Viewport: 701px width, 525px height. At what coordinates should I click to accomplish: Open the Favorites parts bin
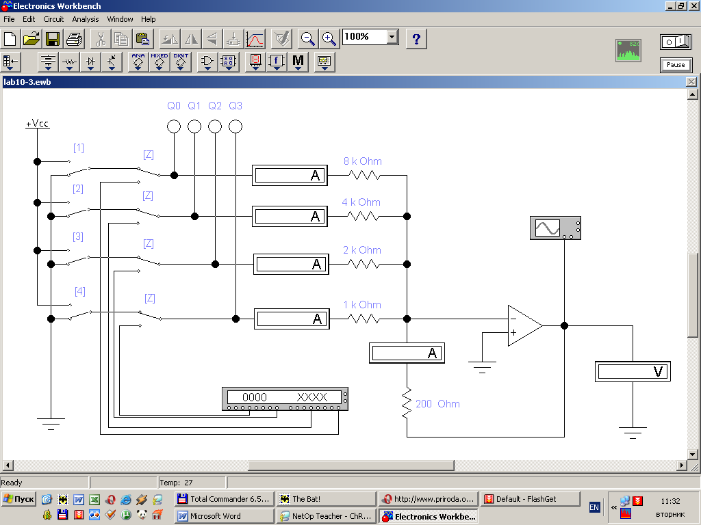[x=11, y=62]
